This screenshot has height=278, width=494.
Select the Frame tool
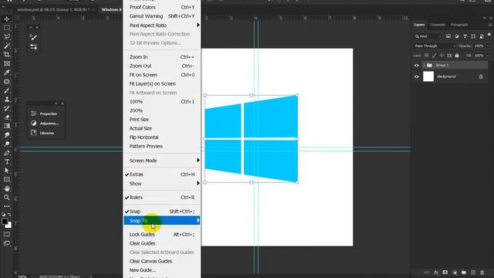(x=7, y=63)
